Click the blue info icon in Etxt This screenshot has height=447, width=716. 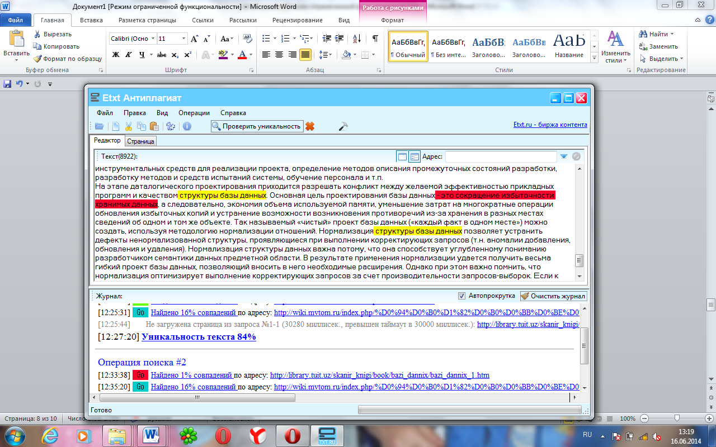[187, 126]
